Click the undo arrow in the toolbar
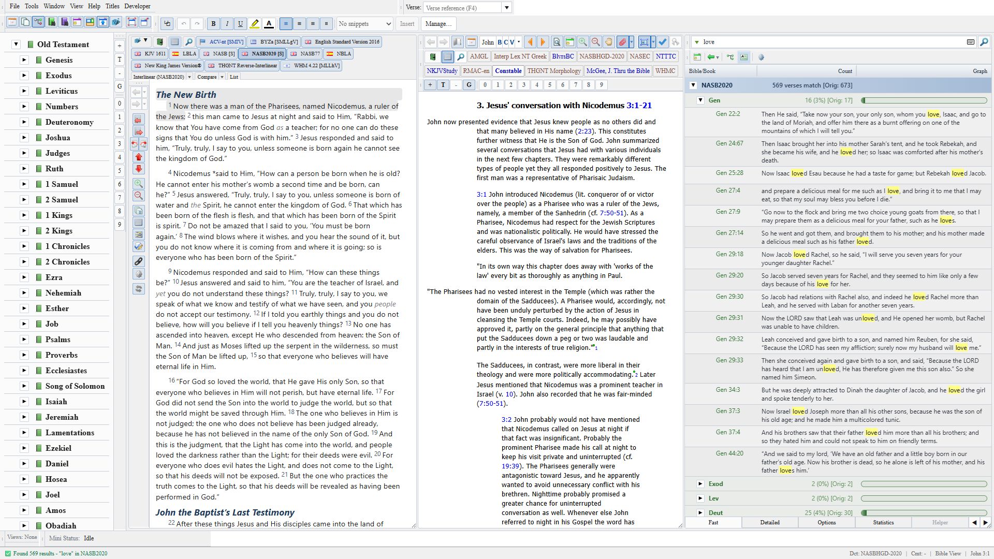This screenshot has height=559, width=994. [x=184, y=23]
